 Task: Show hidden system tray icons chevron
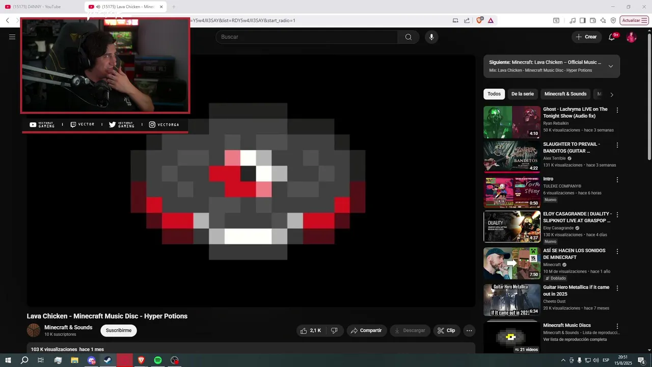(563, 360)
